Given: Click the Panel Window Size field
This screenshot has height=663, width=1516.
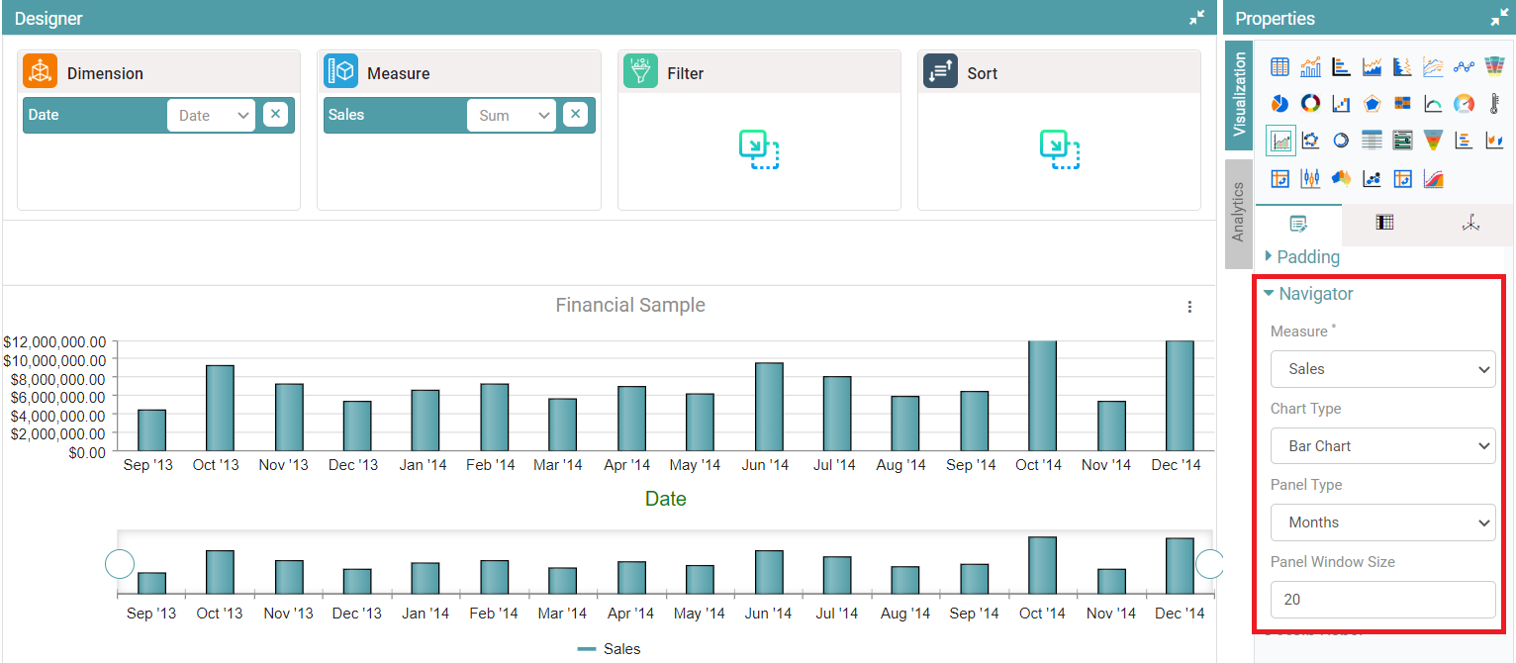Looking at the screenshot, I should click(x=1382, y=600).
